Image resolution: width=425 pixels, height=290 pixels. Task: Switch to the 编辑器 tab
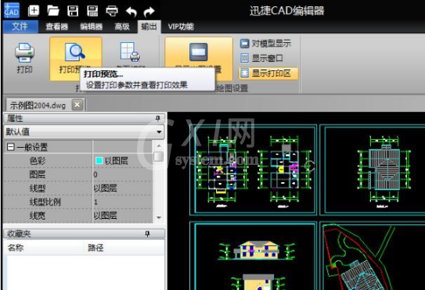coord(92,27)
